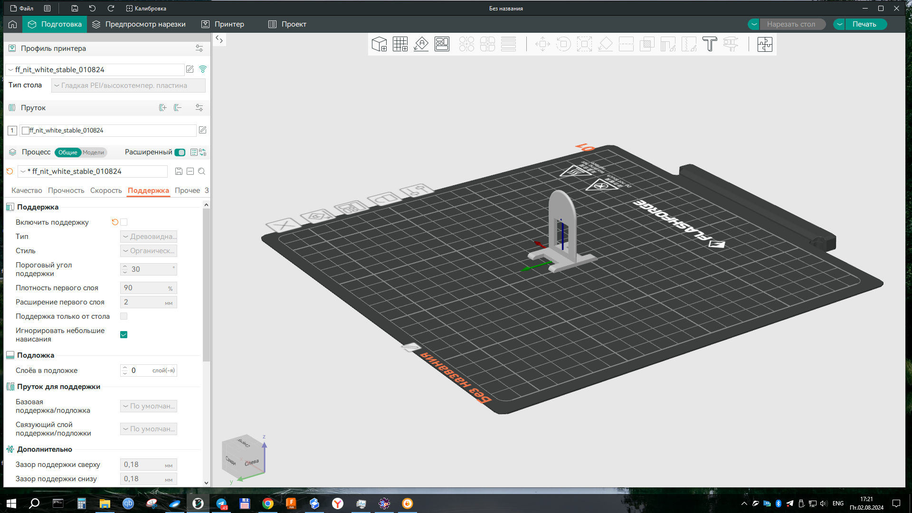Expand the process preset dropdown

93,171
